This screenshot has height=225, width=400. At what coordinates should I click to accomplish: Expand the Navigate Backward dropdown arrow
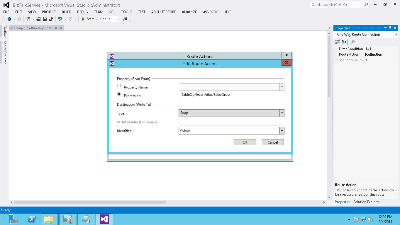[x=14, y=19]
